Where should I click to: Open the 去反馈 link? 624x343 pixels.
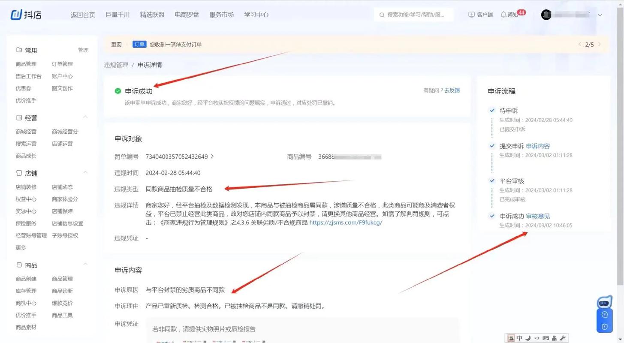pyautogui.click(x=452, y=90)
